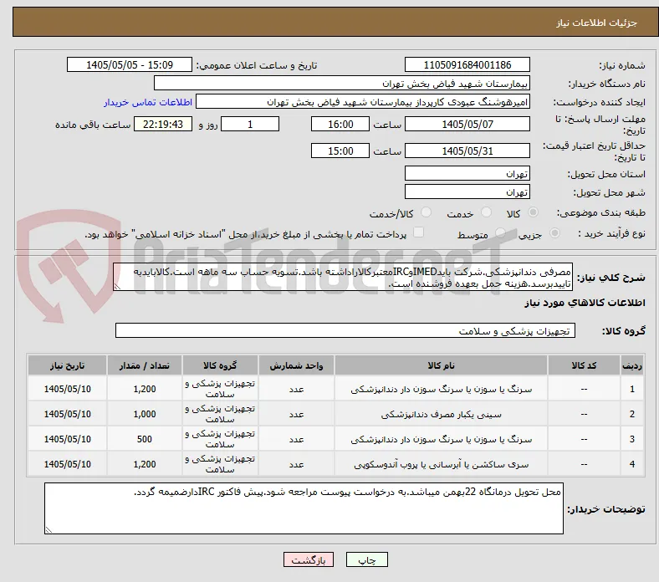Click the ساعت باقی مانده label

pos(93,125)
